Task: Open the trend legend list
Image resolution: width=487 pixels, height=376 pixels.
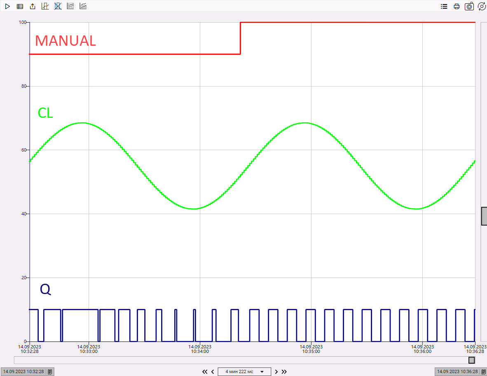Action: (444, 6)
